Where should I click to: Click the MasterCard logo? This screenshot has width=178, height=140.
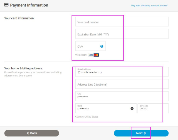(96, 55)
